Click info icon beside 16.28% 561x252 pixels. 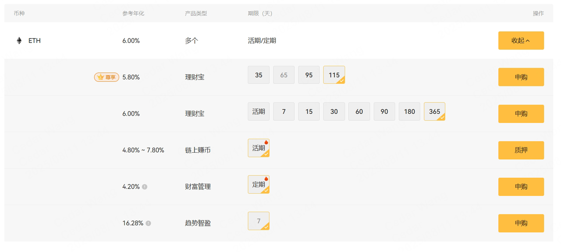[148, 223]
